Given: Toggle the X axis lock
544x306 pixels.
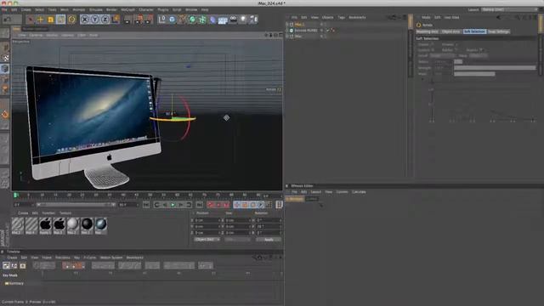Looking at the screenshot, I should pos(84,20).
